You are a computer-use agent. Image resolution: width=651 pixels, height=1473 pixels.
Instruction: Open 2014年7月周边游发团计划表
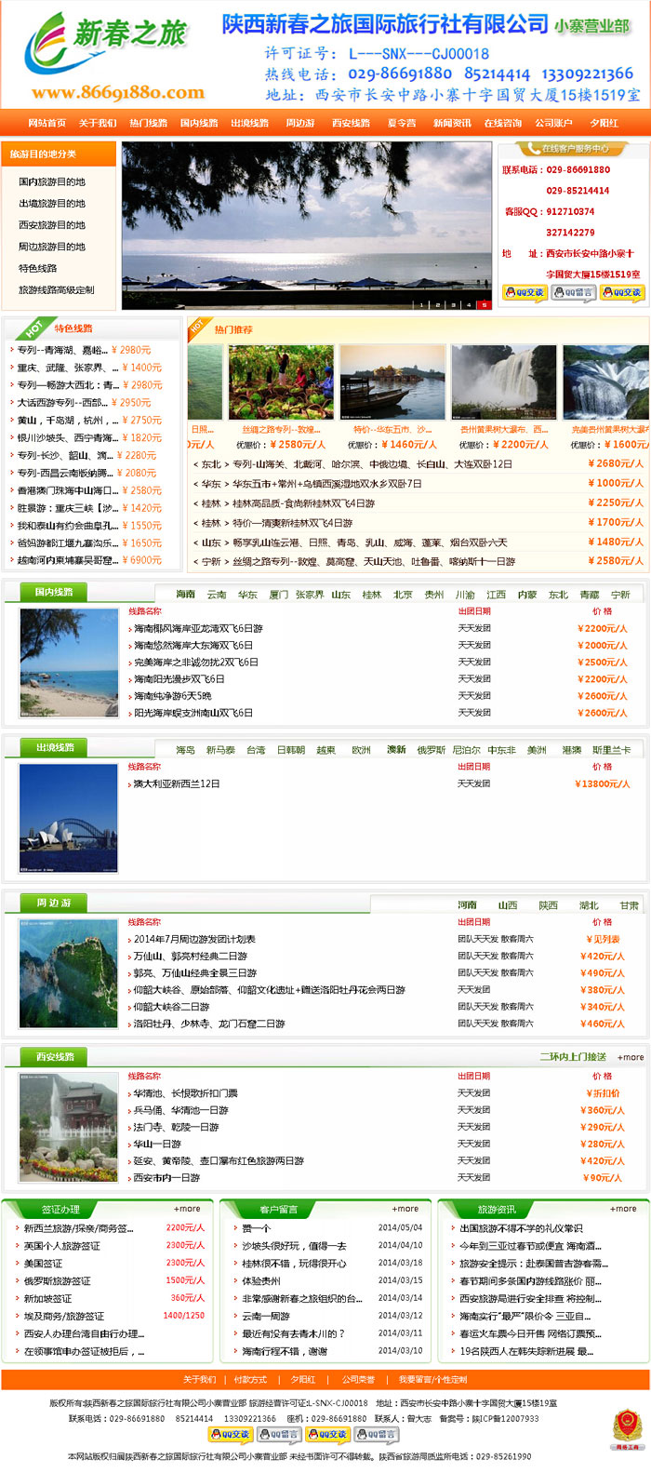point(194,939)
